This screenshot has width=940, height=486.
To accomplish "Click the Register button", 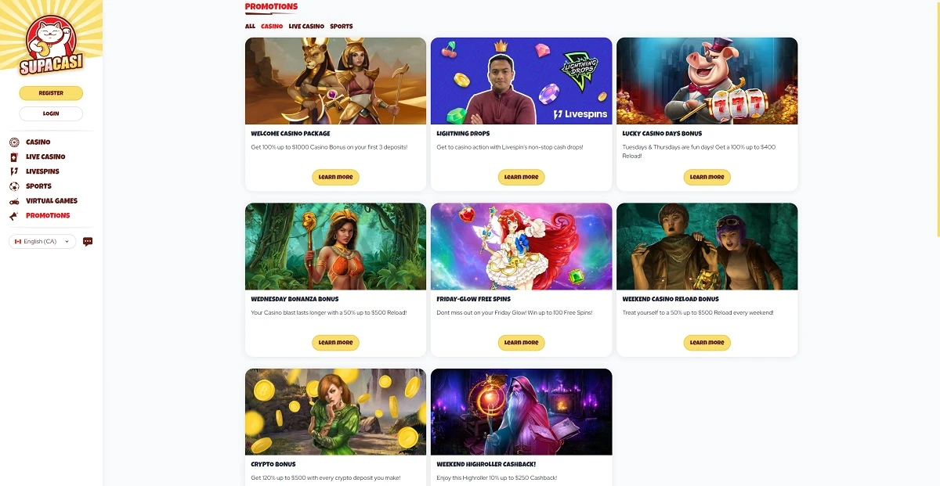I will (x=51, y=93).
